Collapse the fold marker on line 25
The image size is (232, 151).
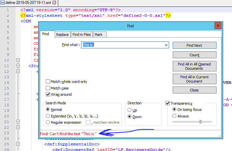coord(18,144)
